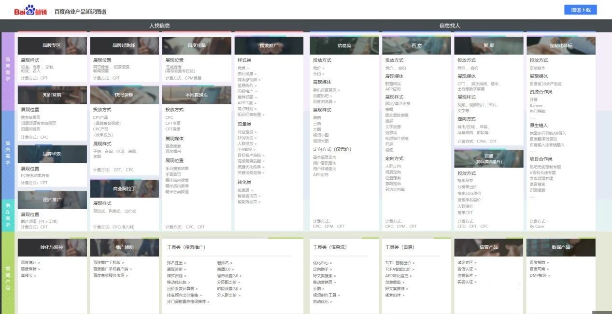Select the 人找信息 section tab
The width and height of the screenshot is (612, 314).
pyautogui.click(x=159, y=26)
